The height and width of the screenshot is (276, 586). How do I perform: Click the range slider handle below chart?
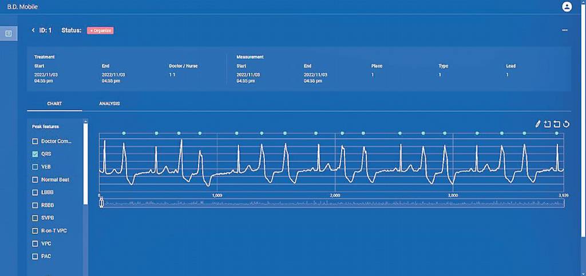point(101,203)
